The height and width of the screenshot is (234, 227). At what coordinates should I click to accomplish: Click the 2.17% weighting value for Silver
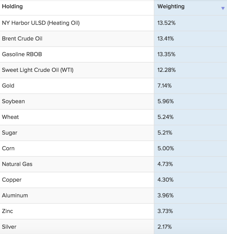165,227
